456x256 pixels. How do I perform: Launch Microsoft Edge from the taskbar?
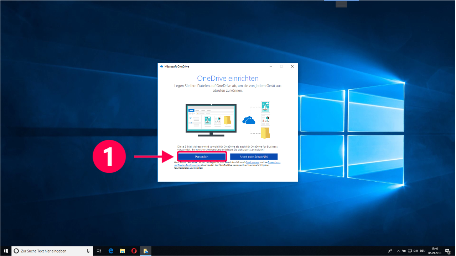point(111,251)
